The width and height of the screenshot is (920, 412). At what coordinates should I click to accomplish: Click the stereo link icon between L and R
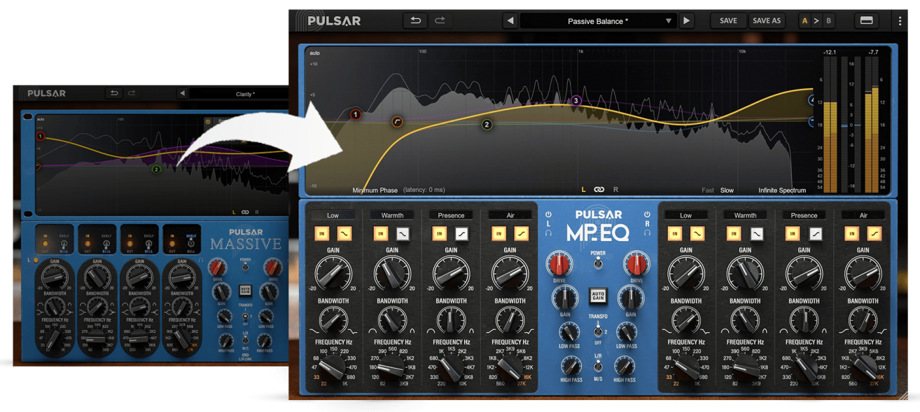(599, 190)
